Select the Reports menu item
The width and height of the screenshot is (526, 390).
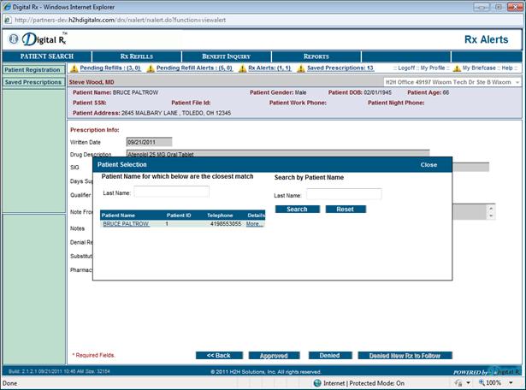(316, 56)
